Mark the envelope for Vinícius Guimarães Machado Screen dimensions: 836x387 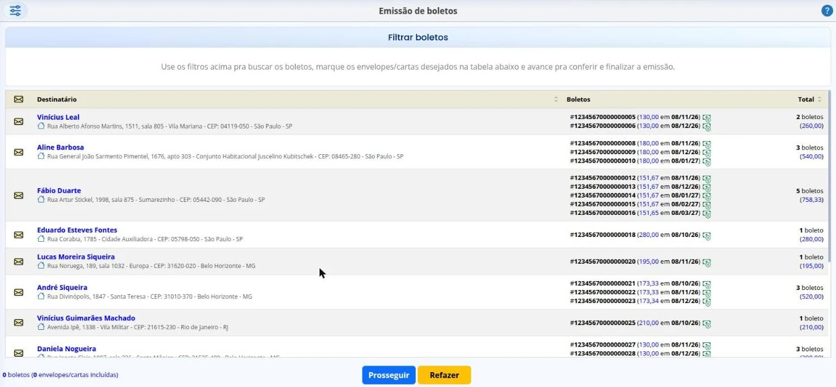point(18,323)
